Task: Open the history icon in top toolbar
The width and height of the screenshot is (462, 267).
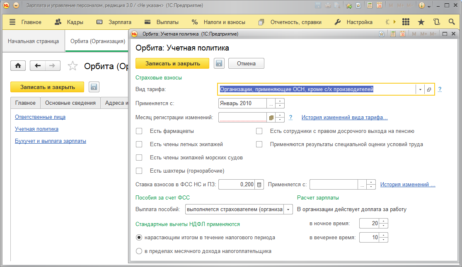Action: 436,22
